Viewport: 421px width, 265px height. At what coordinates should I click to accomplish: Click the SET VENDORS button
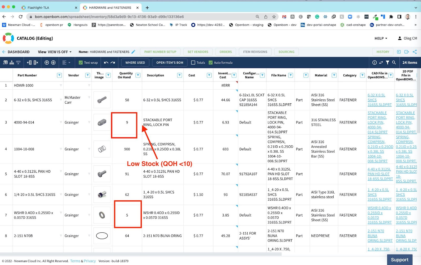tap(198, 52)
